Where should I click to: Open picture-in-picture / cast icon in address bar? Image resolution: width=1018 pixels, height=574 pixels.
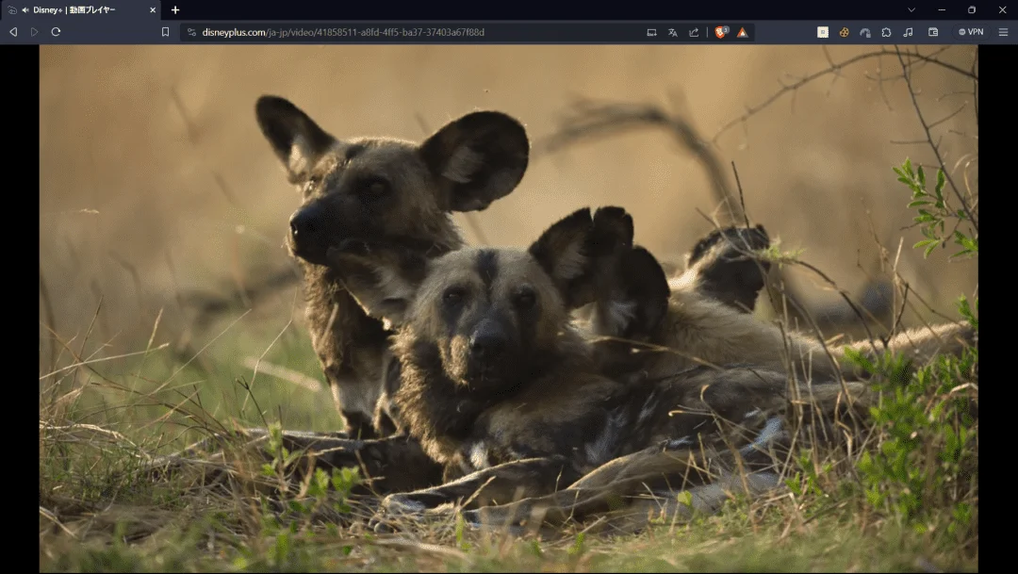(652, 32)
